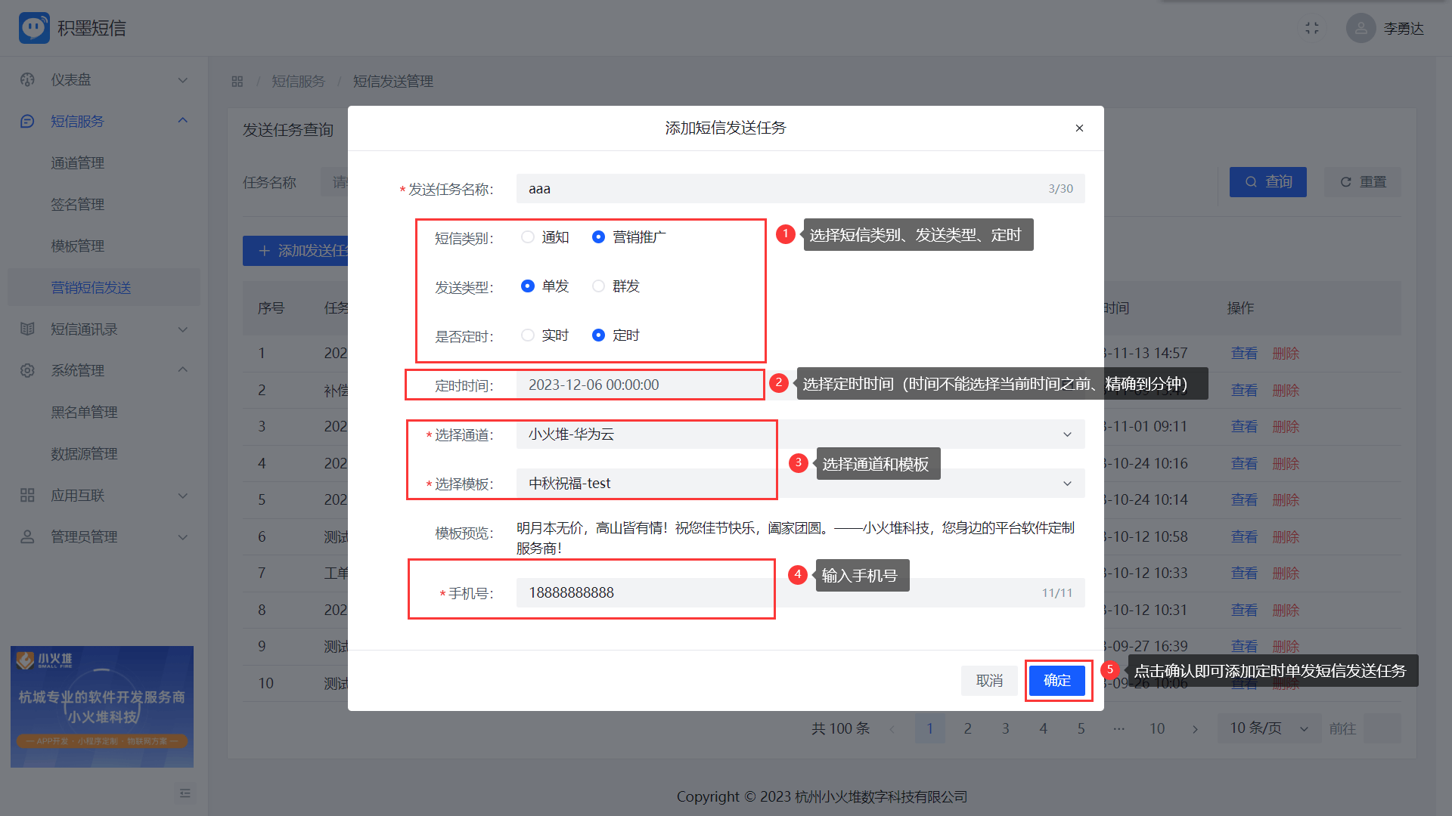The height and width of the screenshot is (816, 1452).
Task: Click the 仪表盘 dashboard sidebar icon
Action: pyautogui.click(x=27, y=80)
